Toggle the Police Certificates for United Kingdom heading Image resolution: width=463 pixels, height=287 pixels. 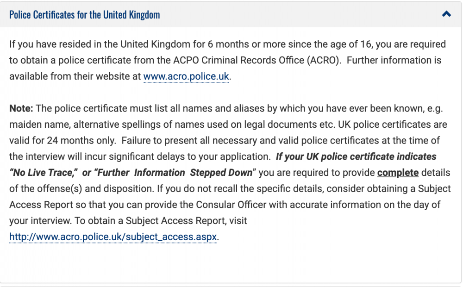coord(84,14)
